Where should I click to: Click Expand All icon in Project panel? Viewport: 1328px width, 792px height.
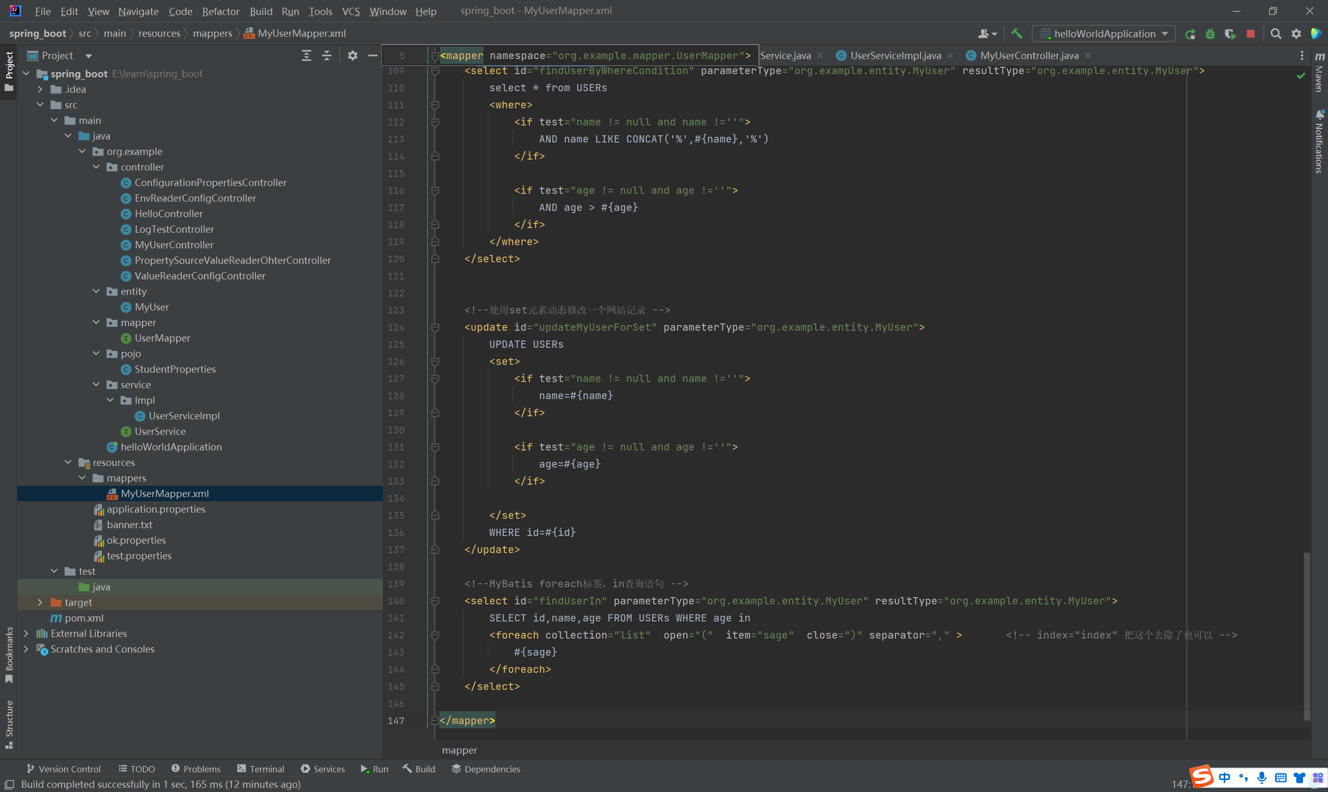pos(307,55)
